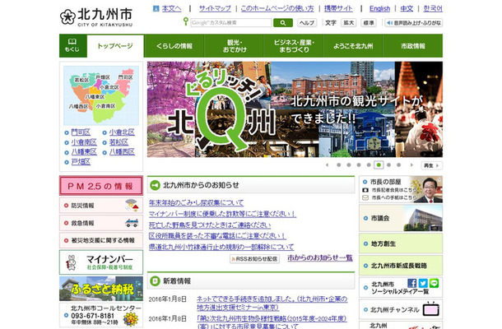The height and width of the screenshot is (329, 502).
Task: Switch language to Korean (한국어)
Action: tap(433, 9)
